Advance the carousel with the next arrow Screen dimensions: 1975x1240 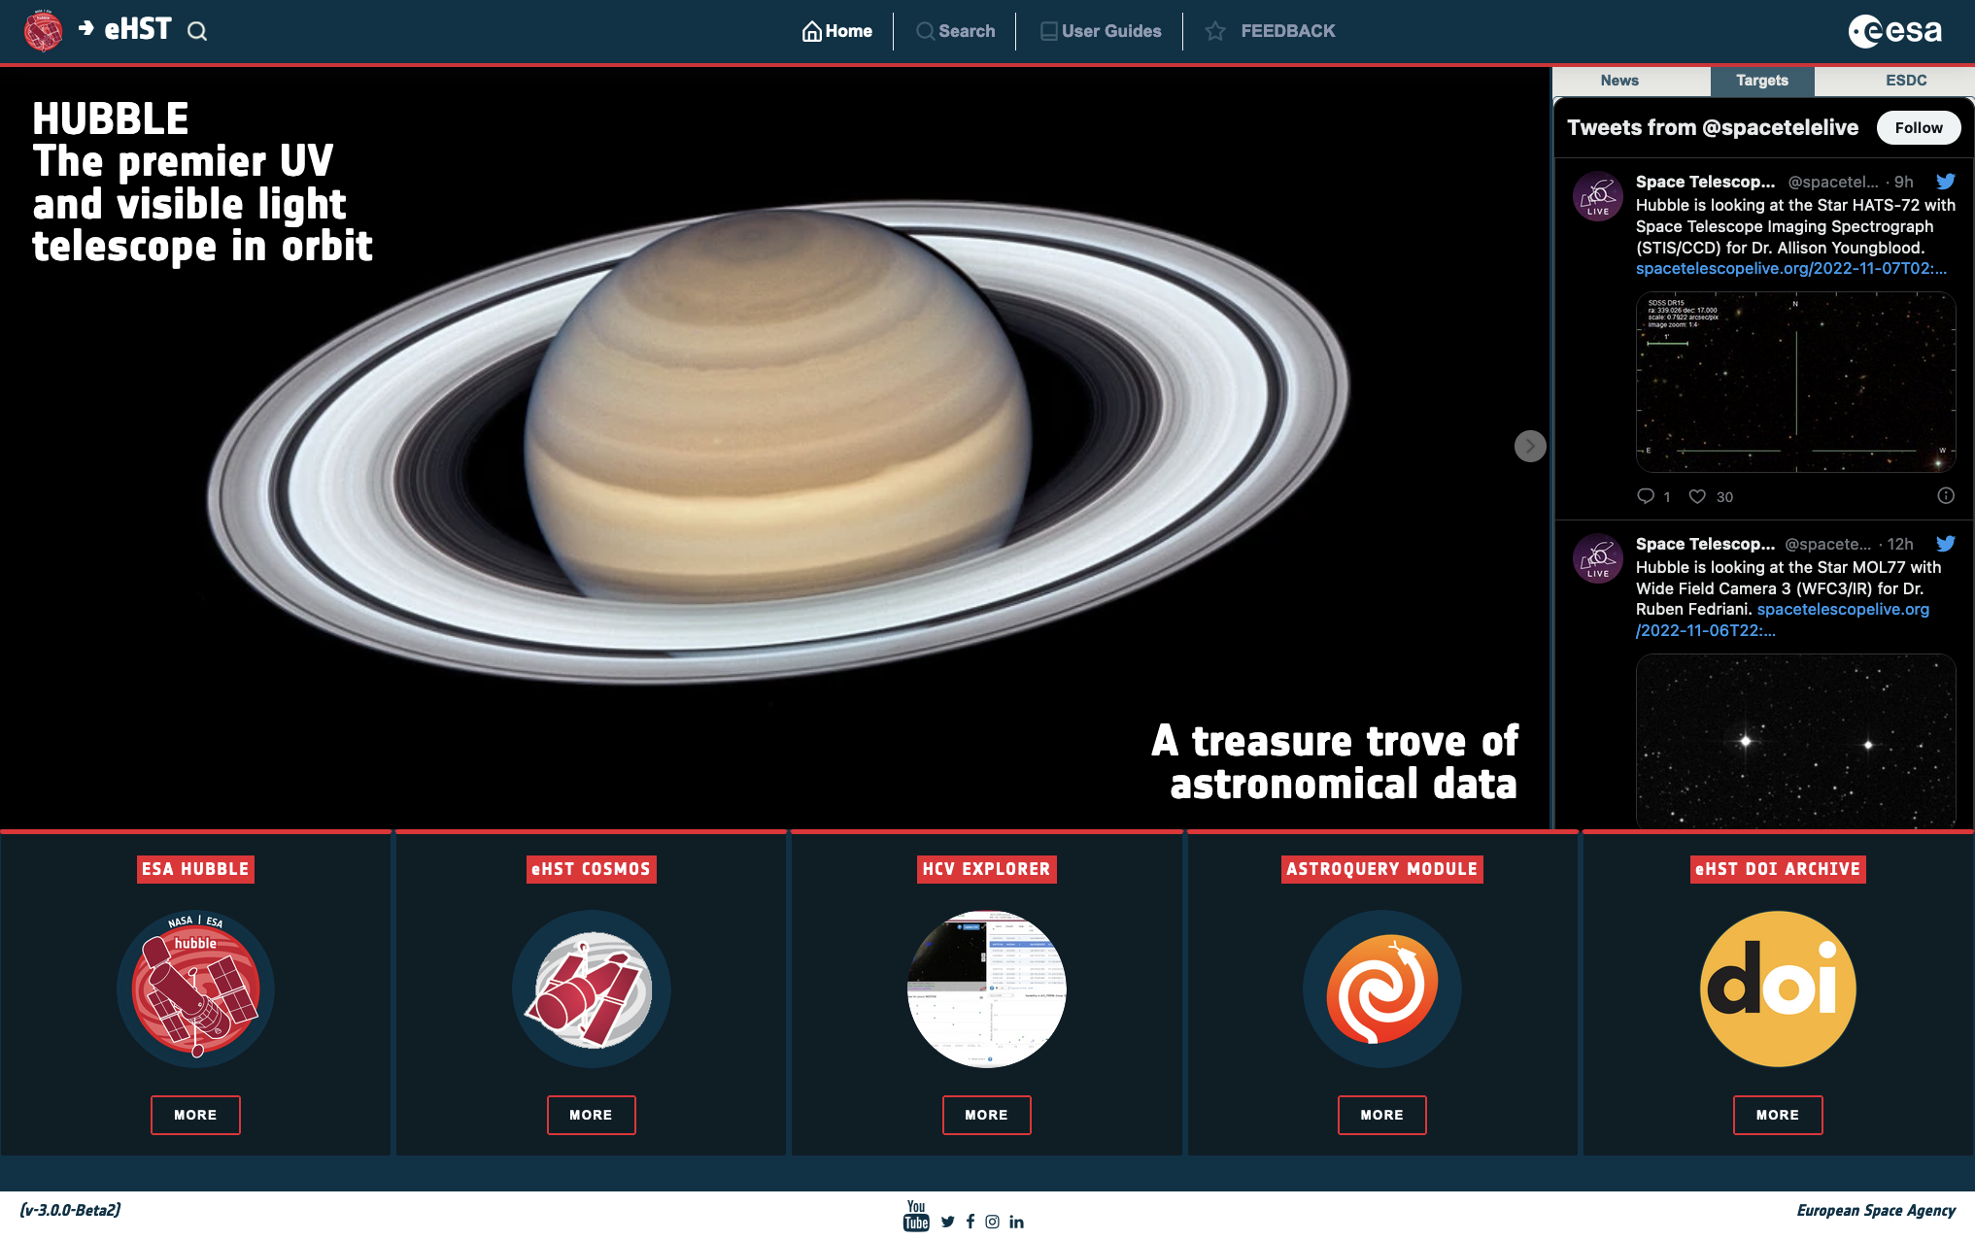[1530, 446]
